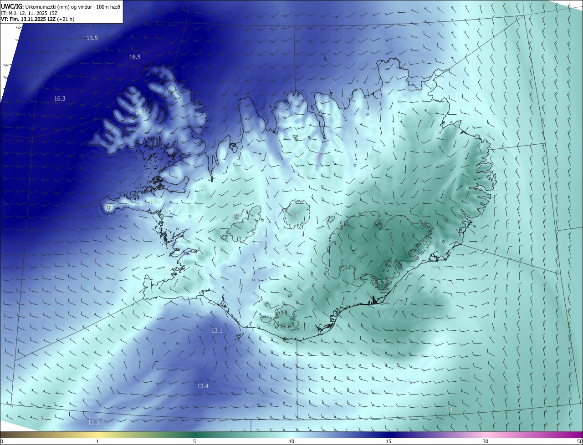583x445 pixels.
Task: Click the 9.2 value label on the western peninsula
Action: [153, 201]
